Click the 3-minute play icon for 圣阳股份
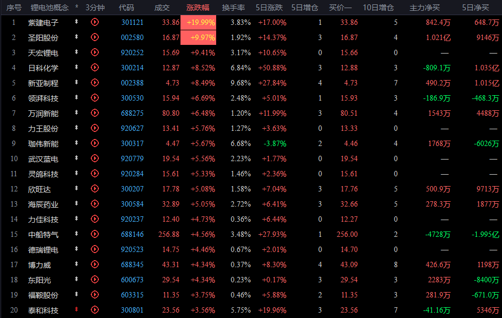This screenshot has height=318, width=502. (95, 37)
